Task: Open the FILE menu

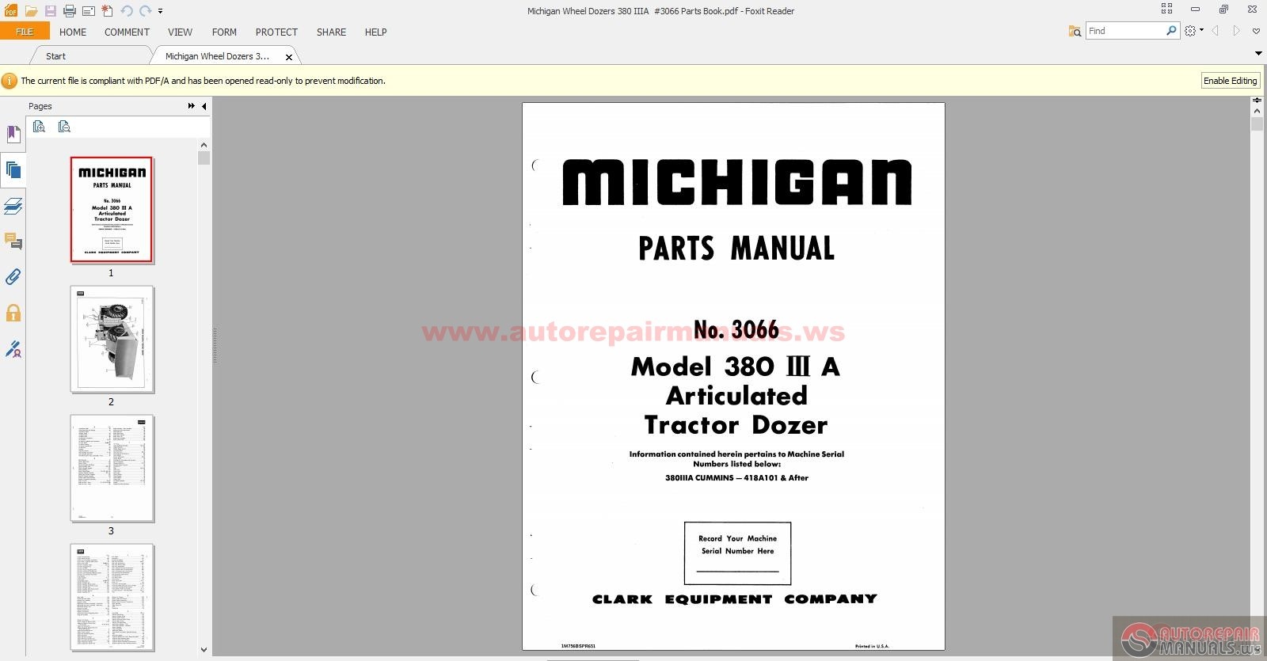Action: tap(25, 32)
